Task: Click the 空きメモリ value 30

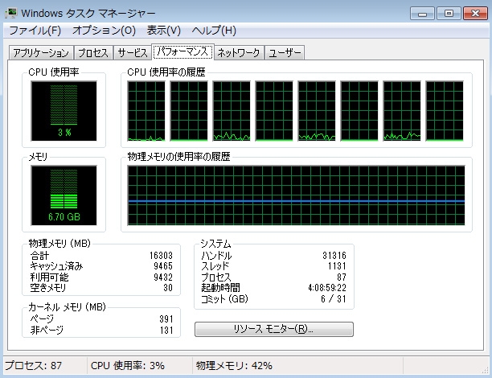Action: point(168,288)
